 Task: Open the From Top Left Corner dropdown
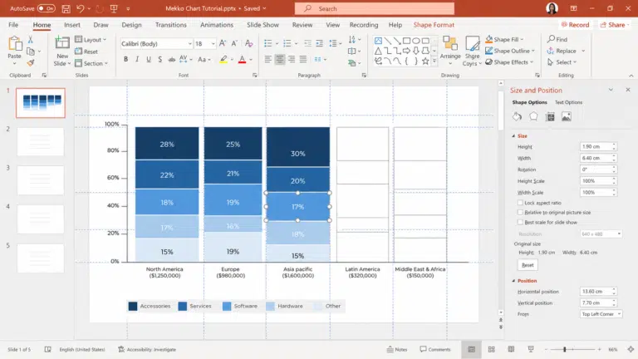click(x=601, y=314)
